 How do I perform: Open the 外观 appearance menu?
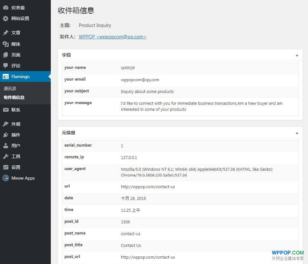[x=16, y=124]
